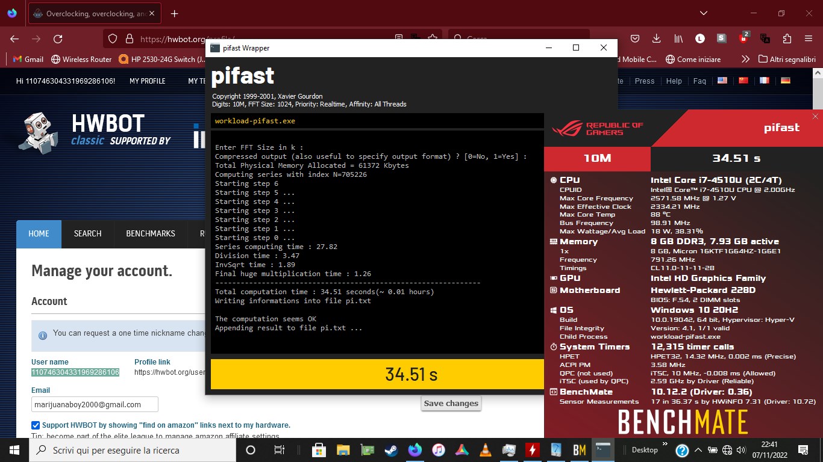Open the Windows Start menu
Viewport: 823px width, 462px height.
pos(14,450)
